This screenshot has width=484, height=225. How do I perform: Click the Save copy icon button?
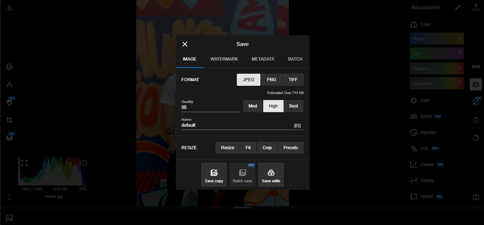click(214, 175)
